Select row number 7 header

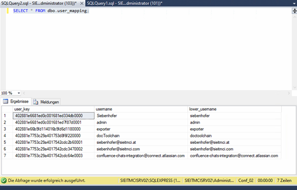tap(7, 156)
